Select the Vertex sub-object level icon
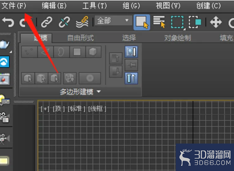The image size is (234, 171). pyautogui.click(x=29, y=52)
